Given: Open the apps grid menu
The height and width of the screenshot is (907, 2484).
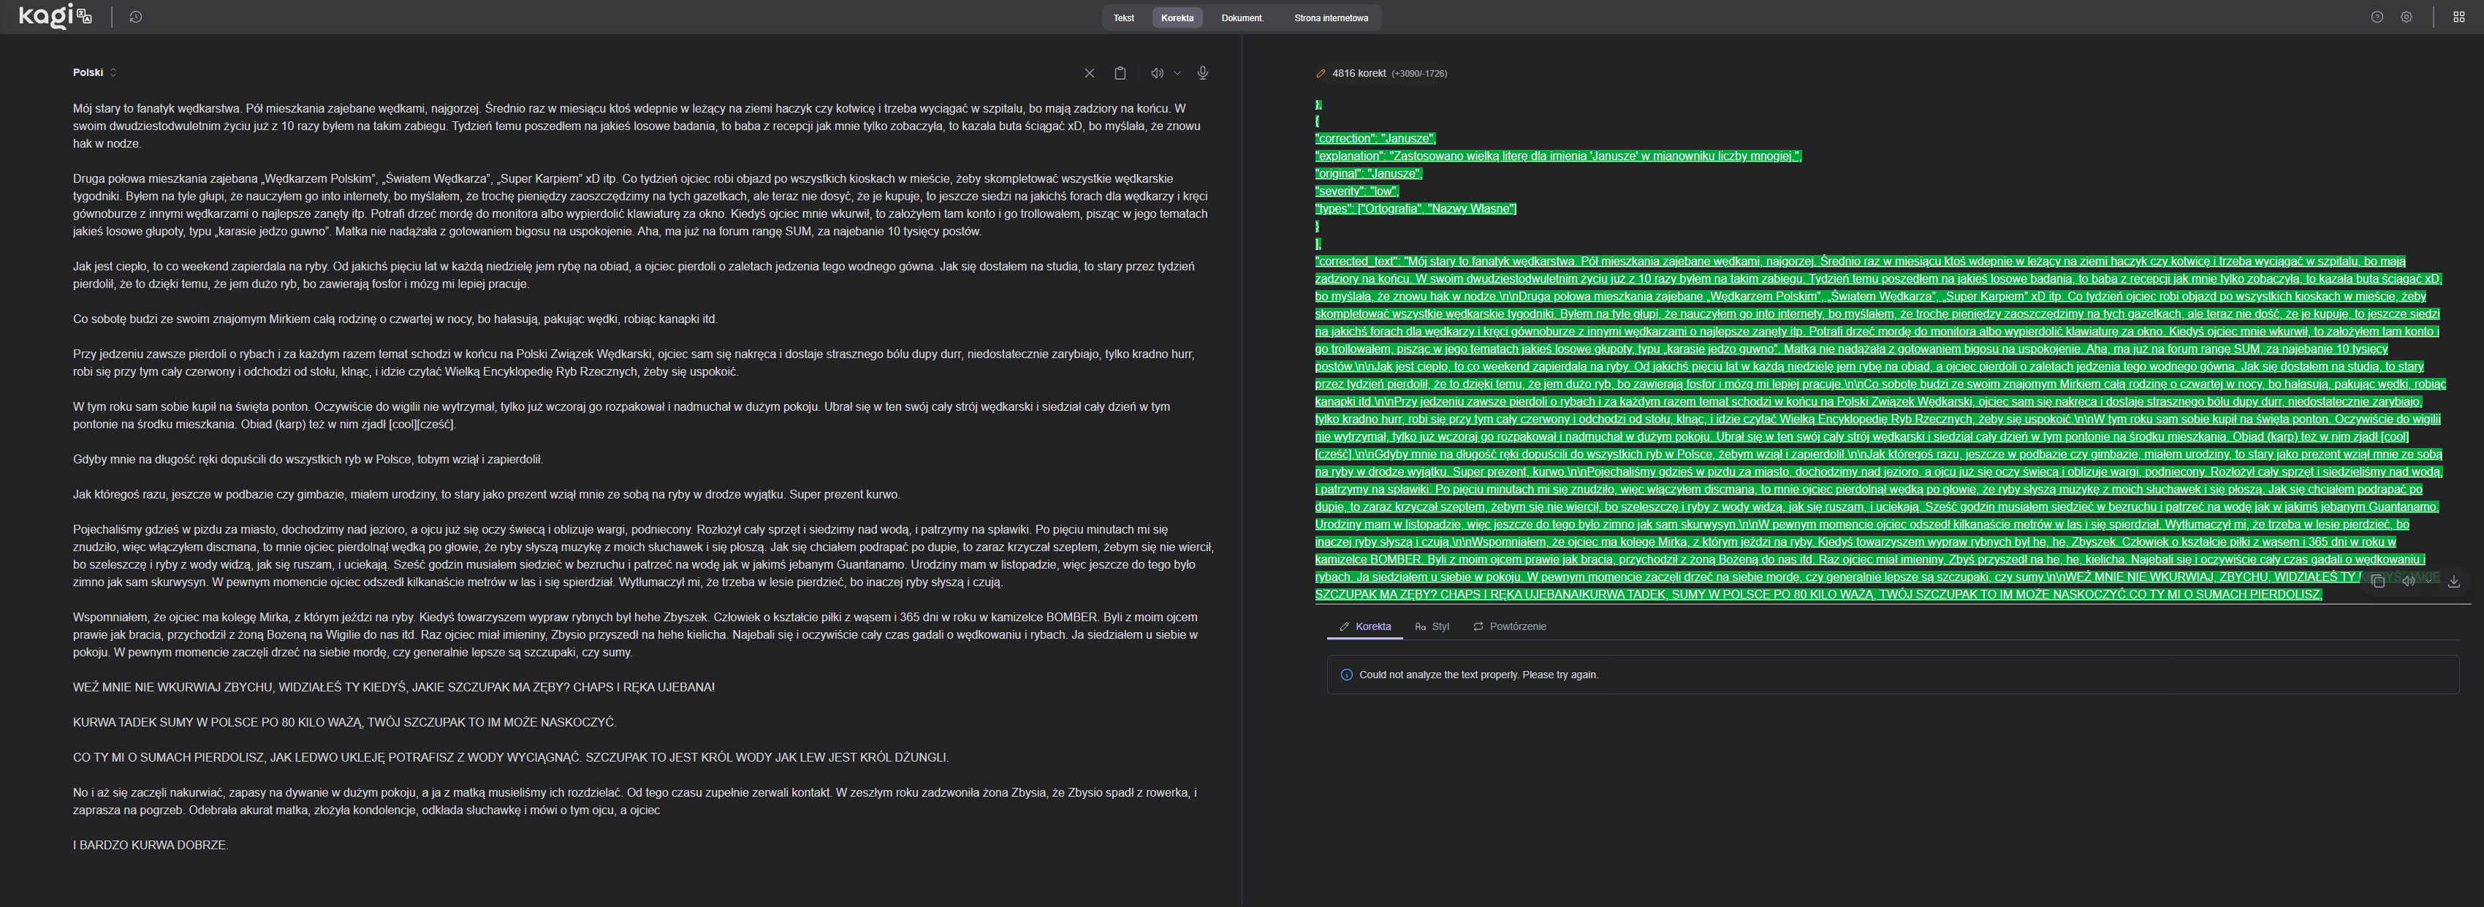Looking at the screenshot, I should [x=2459, y=18].
